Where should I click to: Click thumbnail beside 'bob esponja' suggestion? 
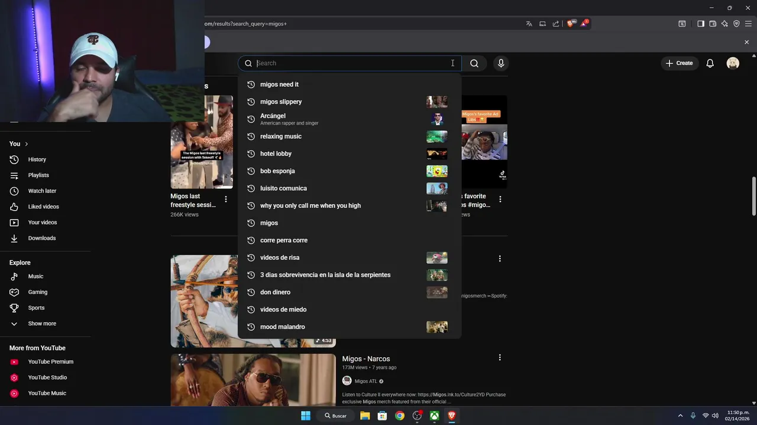tap(437, 171)
